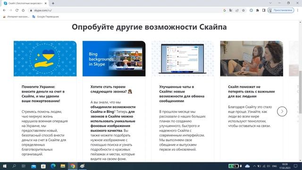The image size is (302, 170).
Task: Open 'Хотите стать героем следующего звонка?' heading
Action: coord(111,89)
